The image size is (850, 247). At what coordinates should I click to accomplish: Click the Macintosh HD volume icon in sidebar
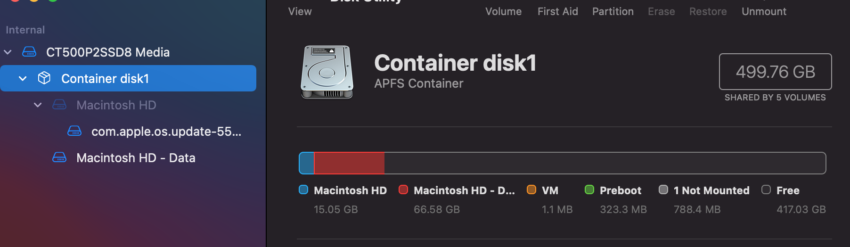coord(59,105)
